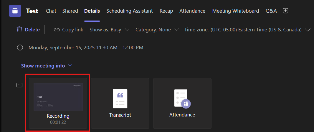
Task: Open the Time zone dropdown
Action: click(x=247, y=30)
